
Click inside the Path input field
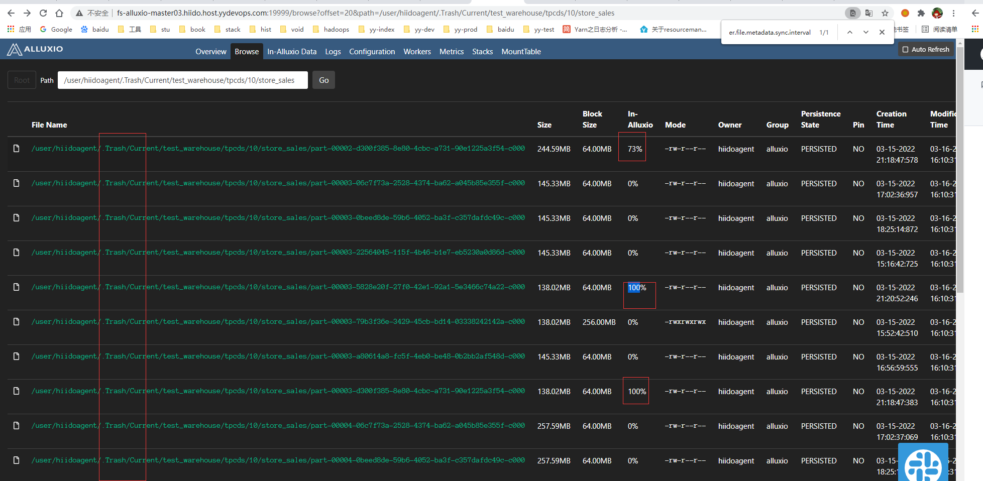click(183, 80)
